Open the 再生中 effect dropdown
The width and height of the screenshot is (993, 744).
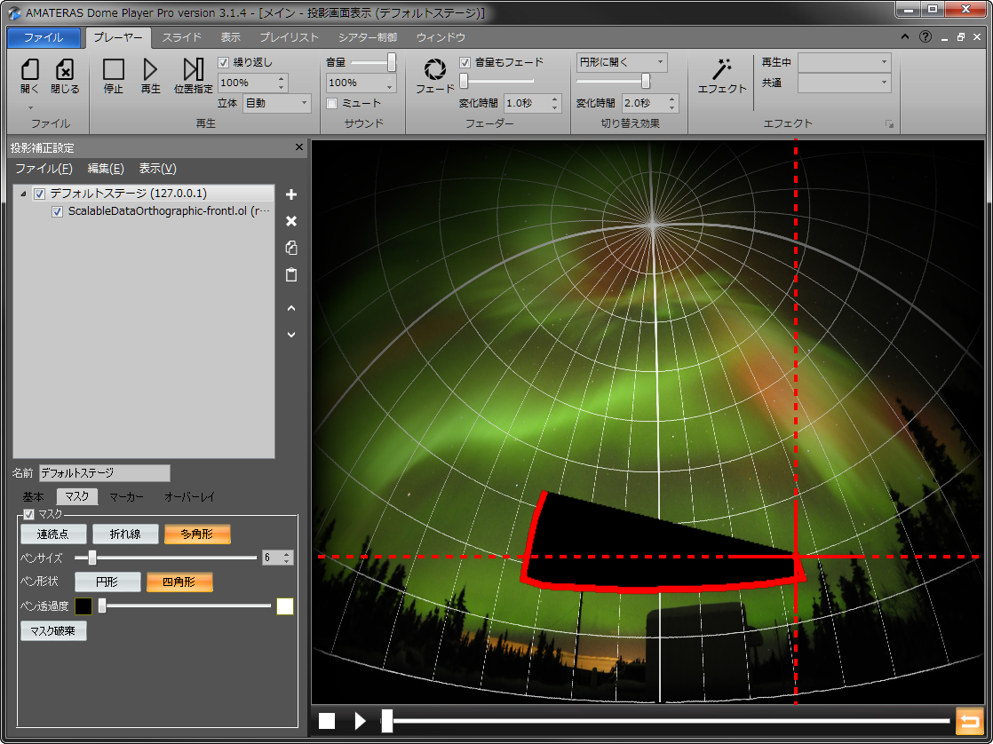pos(844,62)
